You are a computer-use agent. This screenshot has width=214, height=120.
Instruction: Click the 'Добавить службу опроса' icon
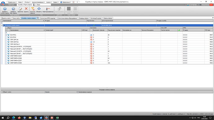click(x=5, y=9)
